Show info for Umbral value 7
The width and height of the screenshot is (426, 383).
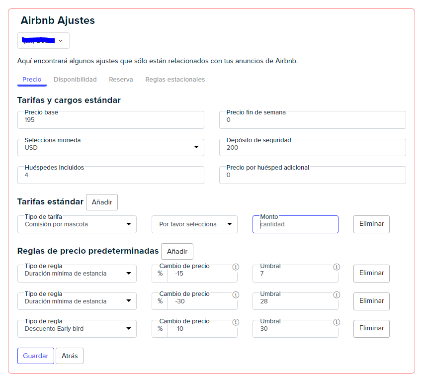[x=337, y=267]
